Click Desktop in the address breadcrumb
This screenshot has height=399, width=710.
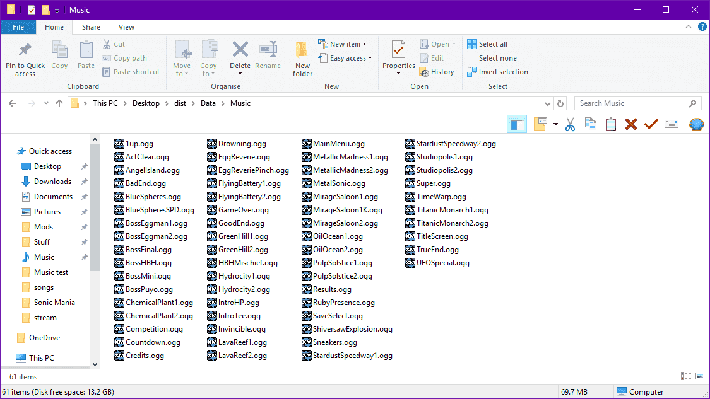pos(146,103)
